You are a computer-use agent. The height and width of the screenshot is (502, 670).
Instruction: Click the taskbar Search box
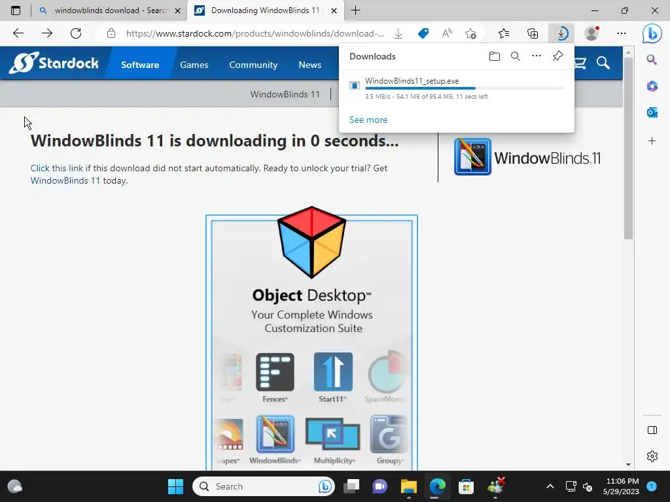point(264,486)
